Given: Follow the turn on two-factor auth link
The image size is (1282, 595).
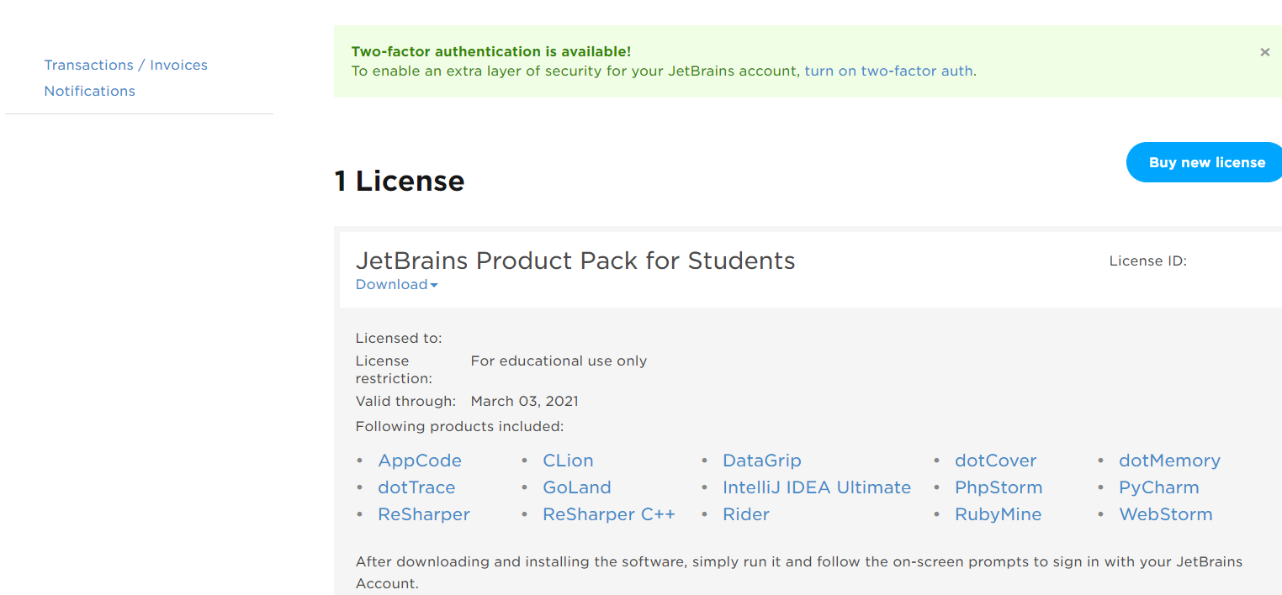Looking at the screenshot, I should [x=888, y=71].
